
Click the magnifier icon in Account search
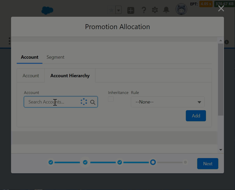coord(93,102)
